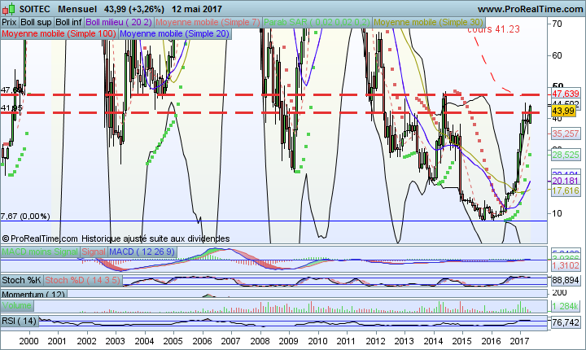
Task: Click the 88,894 stochastic value tag
Action: (x=566, y=280)
